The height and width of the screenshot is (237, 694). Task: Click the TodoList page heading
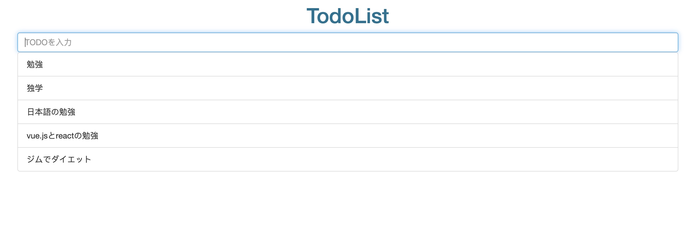point(347,16)
